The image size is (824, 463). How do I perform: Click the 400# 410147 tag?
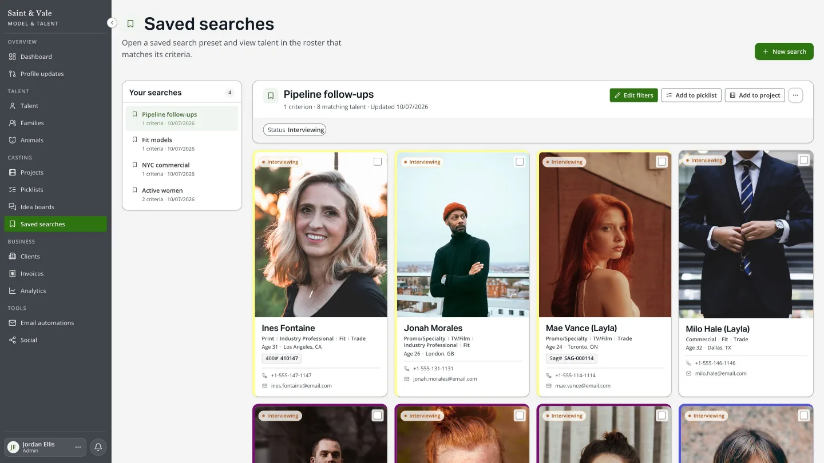[x=281, y=358]
